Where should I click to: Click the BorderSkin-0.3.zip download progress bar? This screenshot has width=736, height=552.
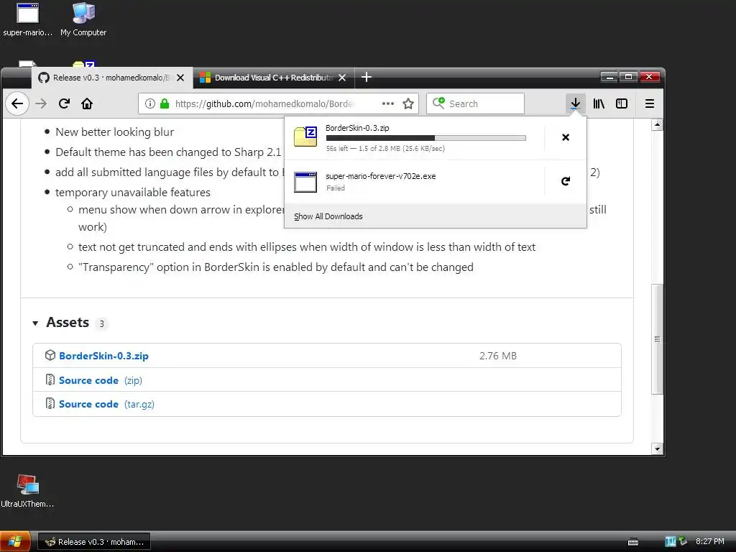pyautogui.click(x=425, y=138)
